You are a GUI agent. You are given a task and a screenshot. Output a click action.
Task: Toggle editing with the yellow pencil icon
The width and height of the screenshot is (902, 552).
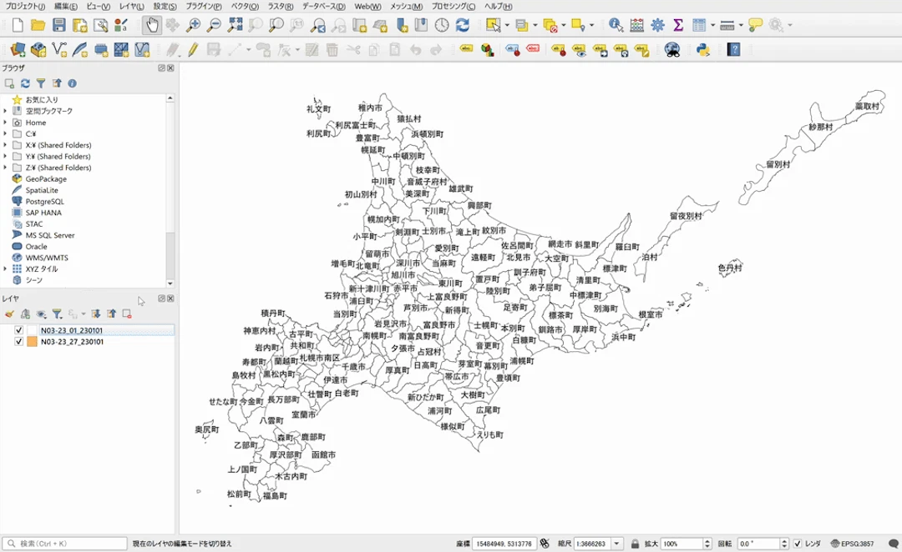(x=193, y=50)
